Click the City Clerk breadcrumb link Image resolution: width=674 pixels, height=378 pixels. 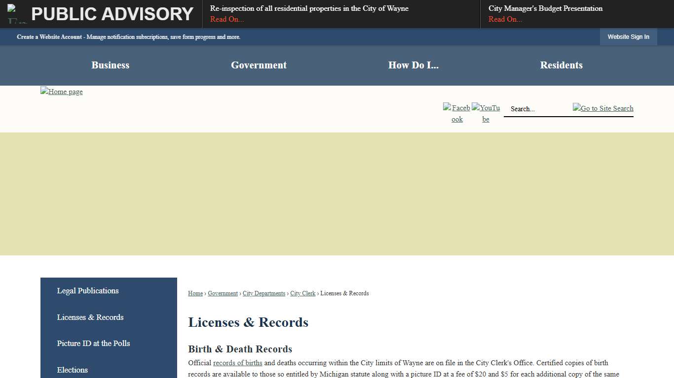pos(302,293)
